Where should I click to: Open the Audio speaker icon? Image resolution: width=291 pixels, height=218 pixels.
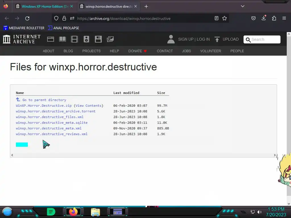86,39
